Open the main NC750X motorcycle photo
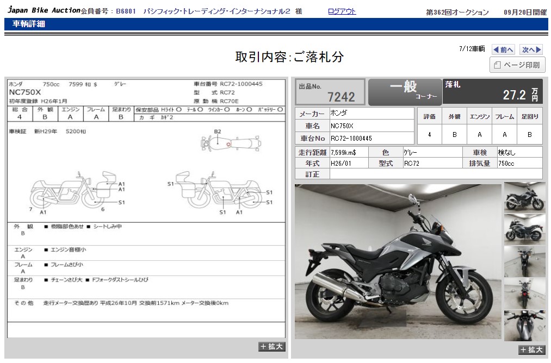This screenshot has height=363, width=551. (x=398, y=261)
